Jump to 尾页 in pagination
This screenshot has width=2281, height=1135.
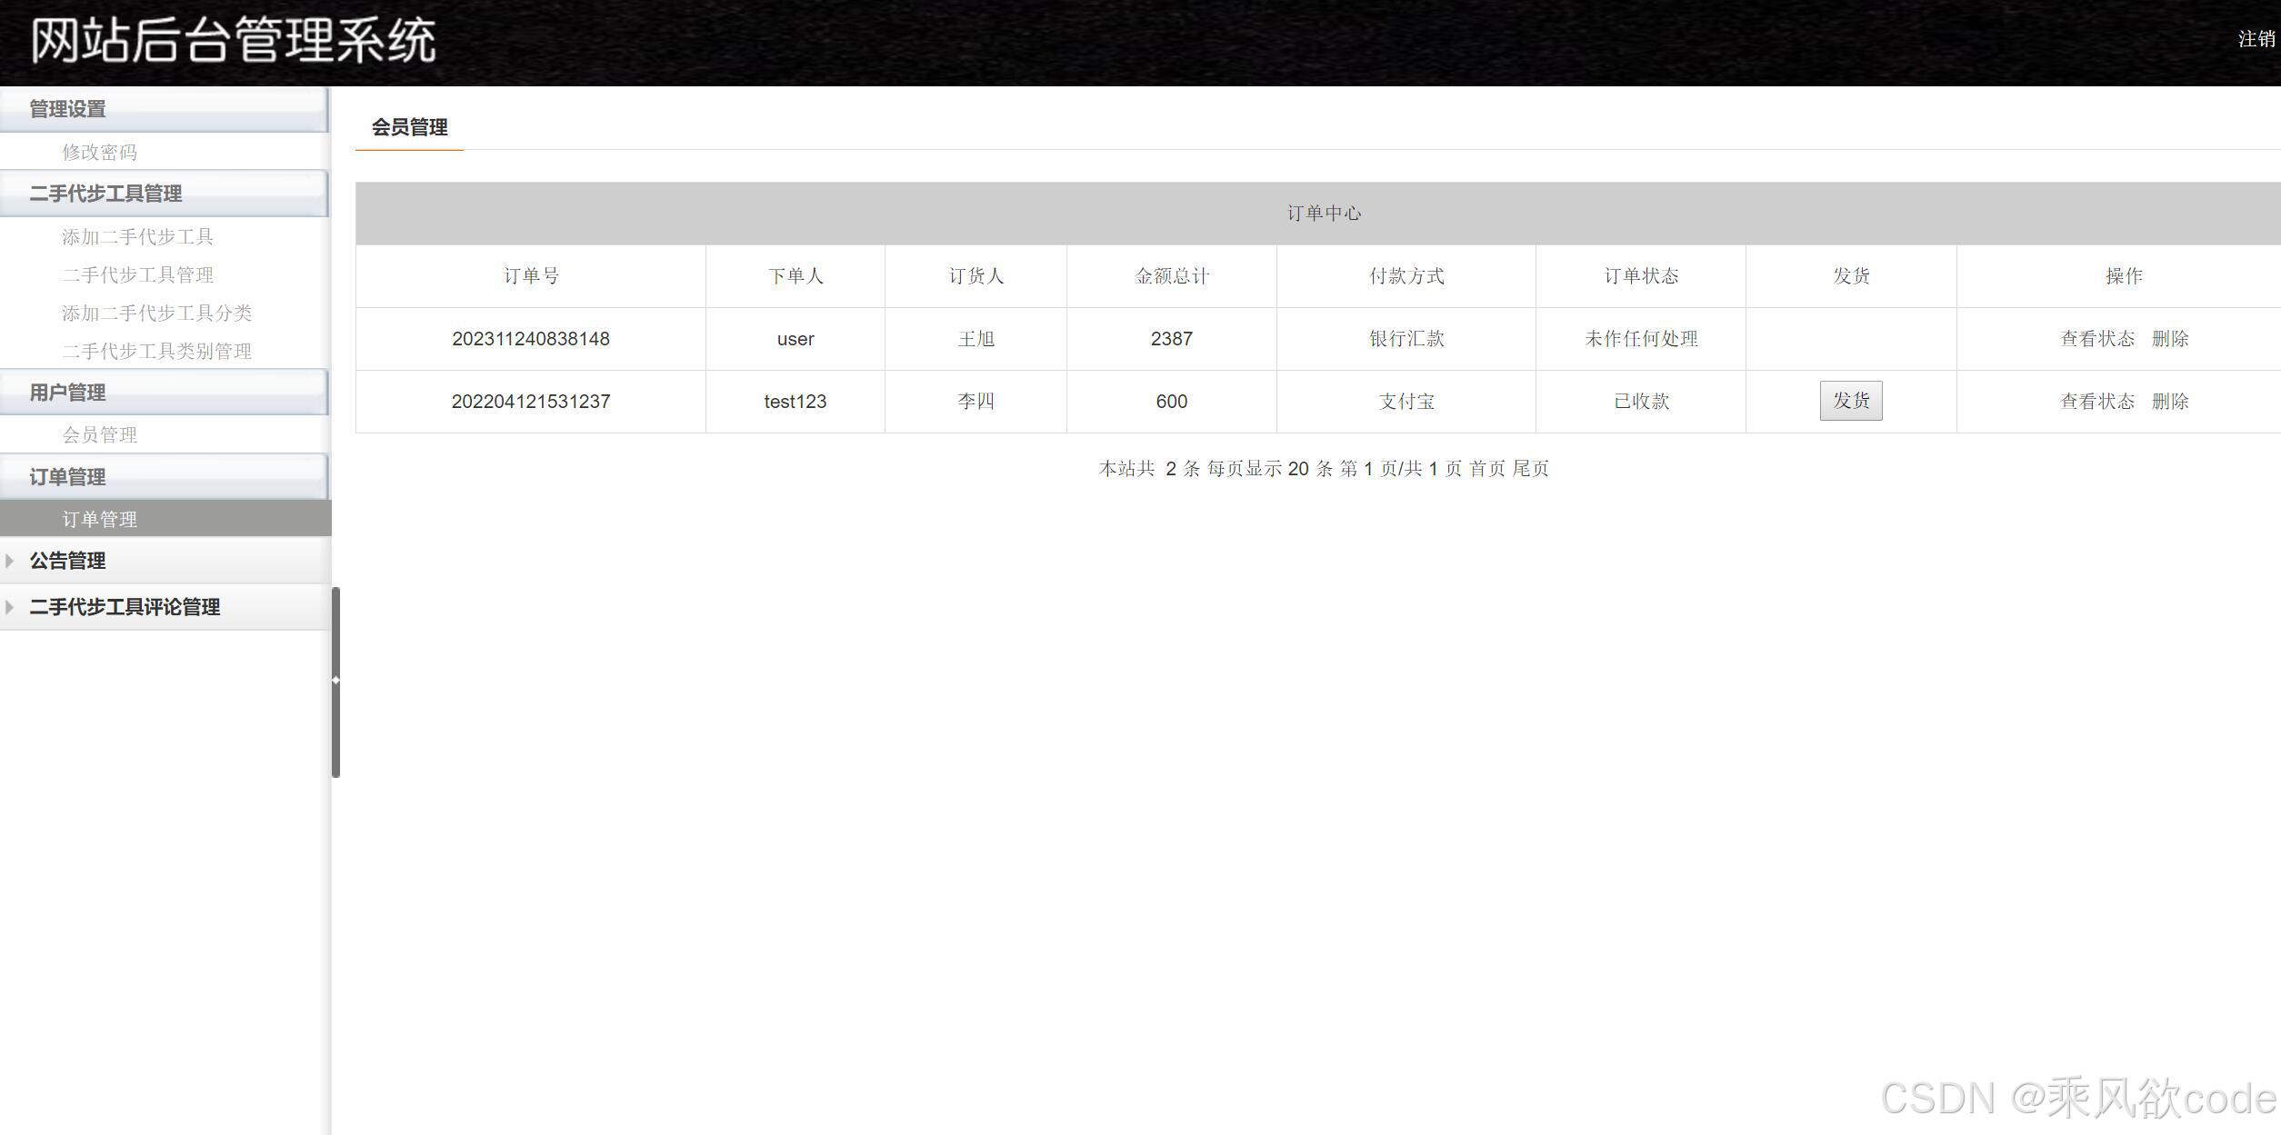point(1531,469)
